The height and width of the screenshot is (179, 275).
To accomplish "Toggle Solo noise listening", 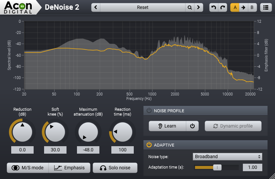I will [115, 168].
